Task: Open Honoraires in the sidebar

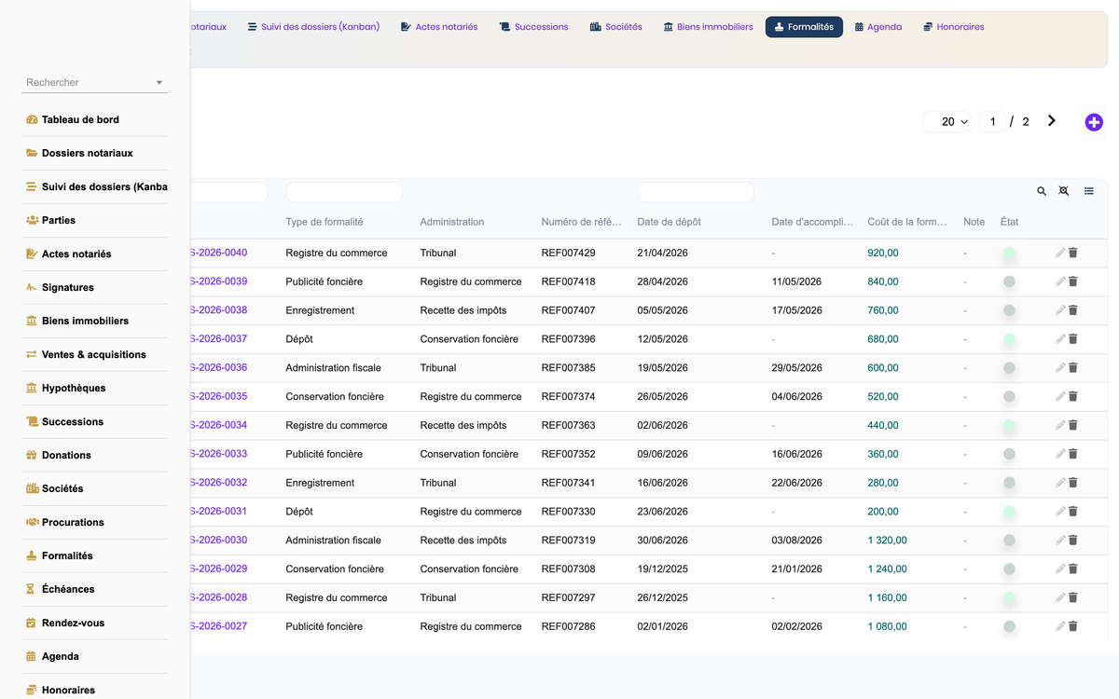Action: [95, 690]
